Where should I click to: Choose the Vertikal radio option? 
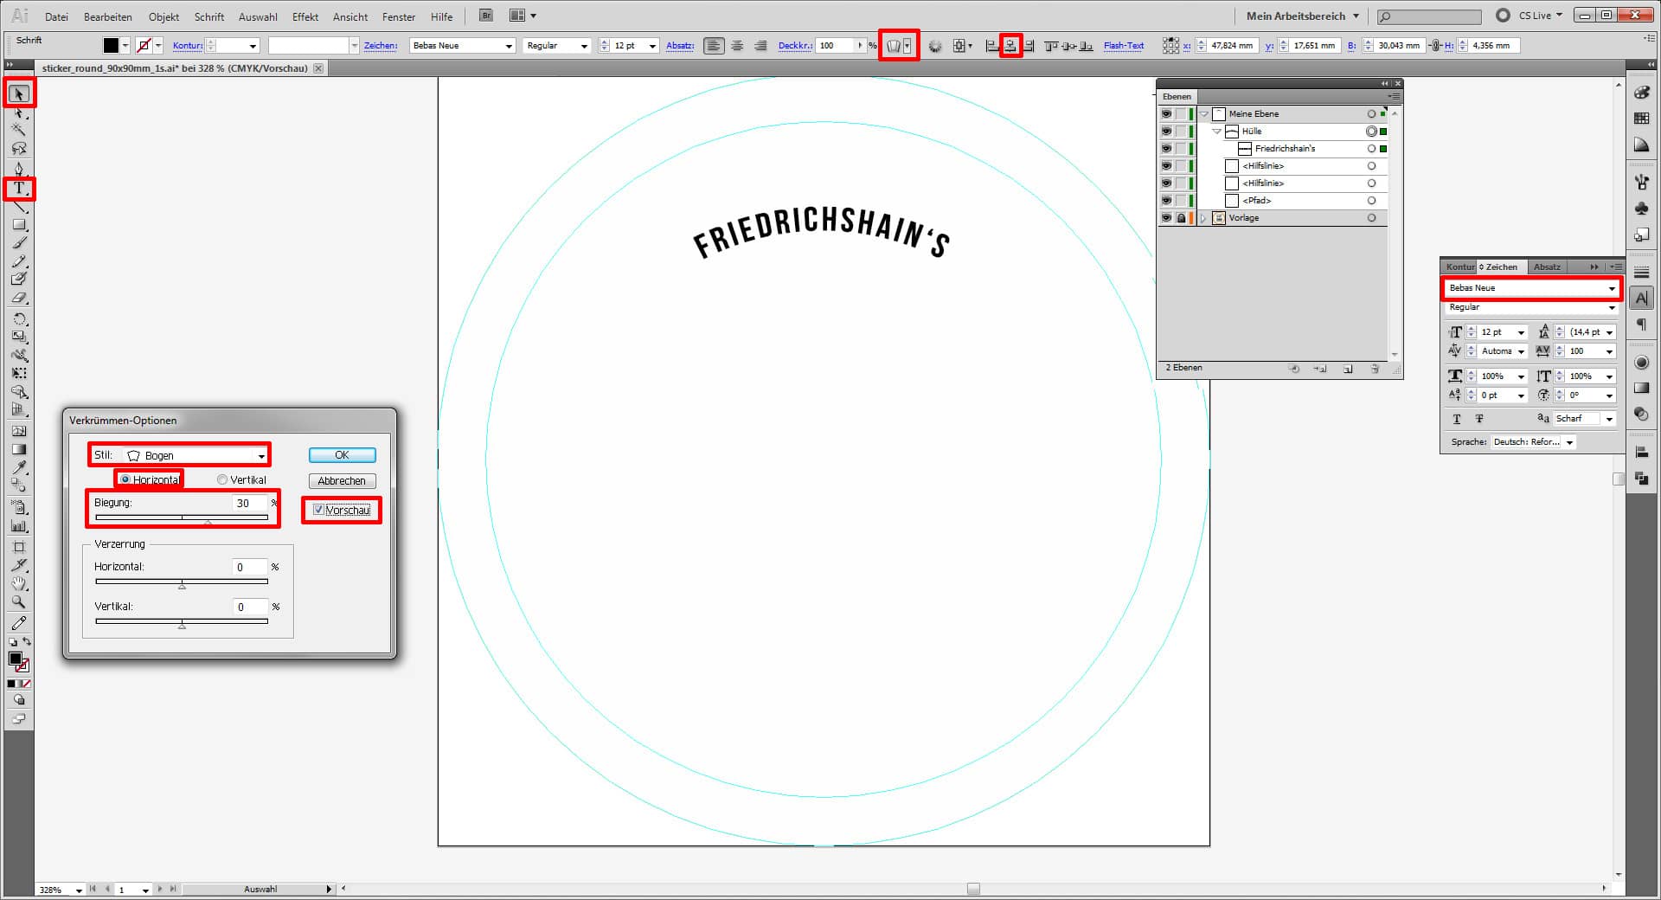[x=222, y=479]
